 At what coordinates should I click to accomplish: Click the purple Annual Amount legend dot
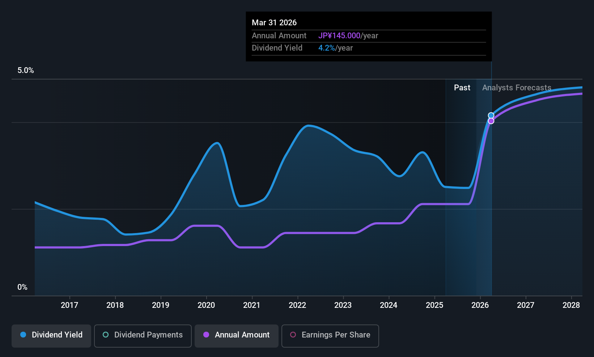[x=206, y=335]
